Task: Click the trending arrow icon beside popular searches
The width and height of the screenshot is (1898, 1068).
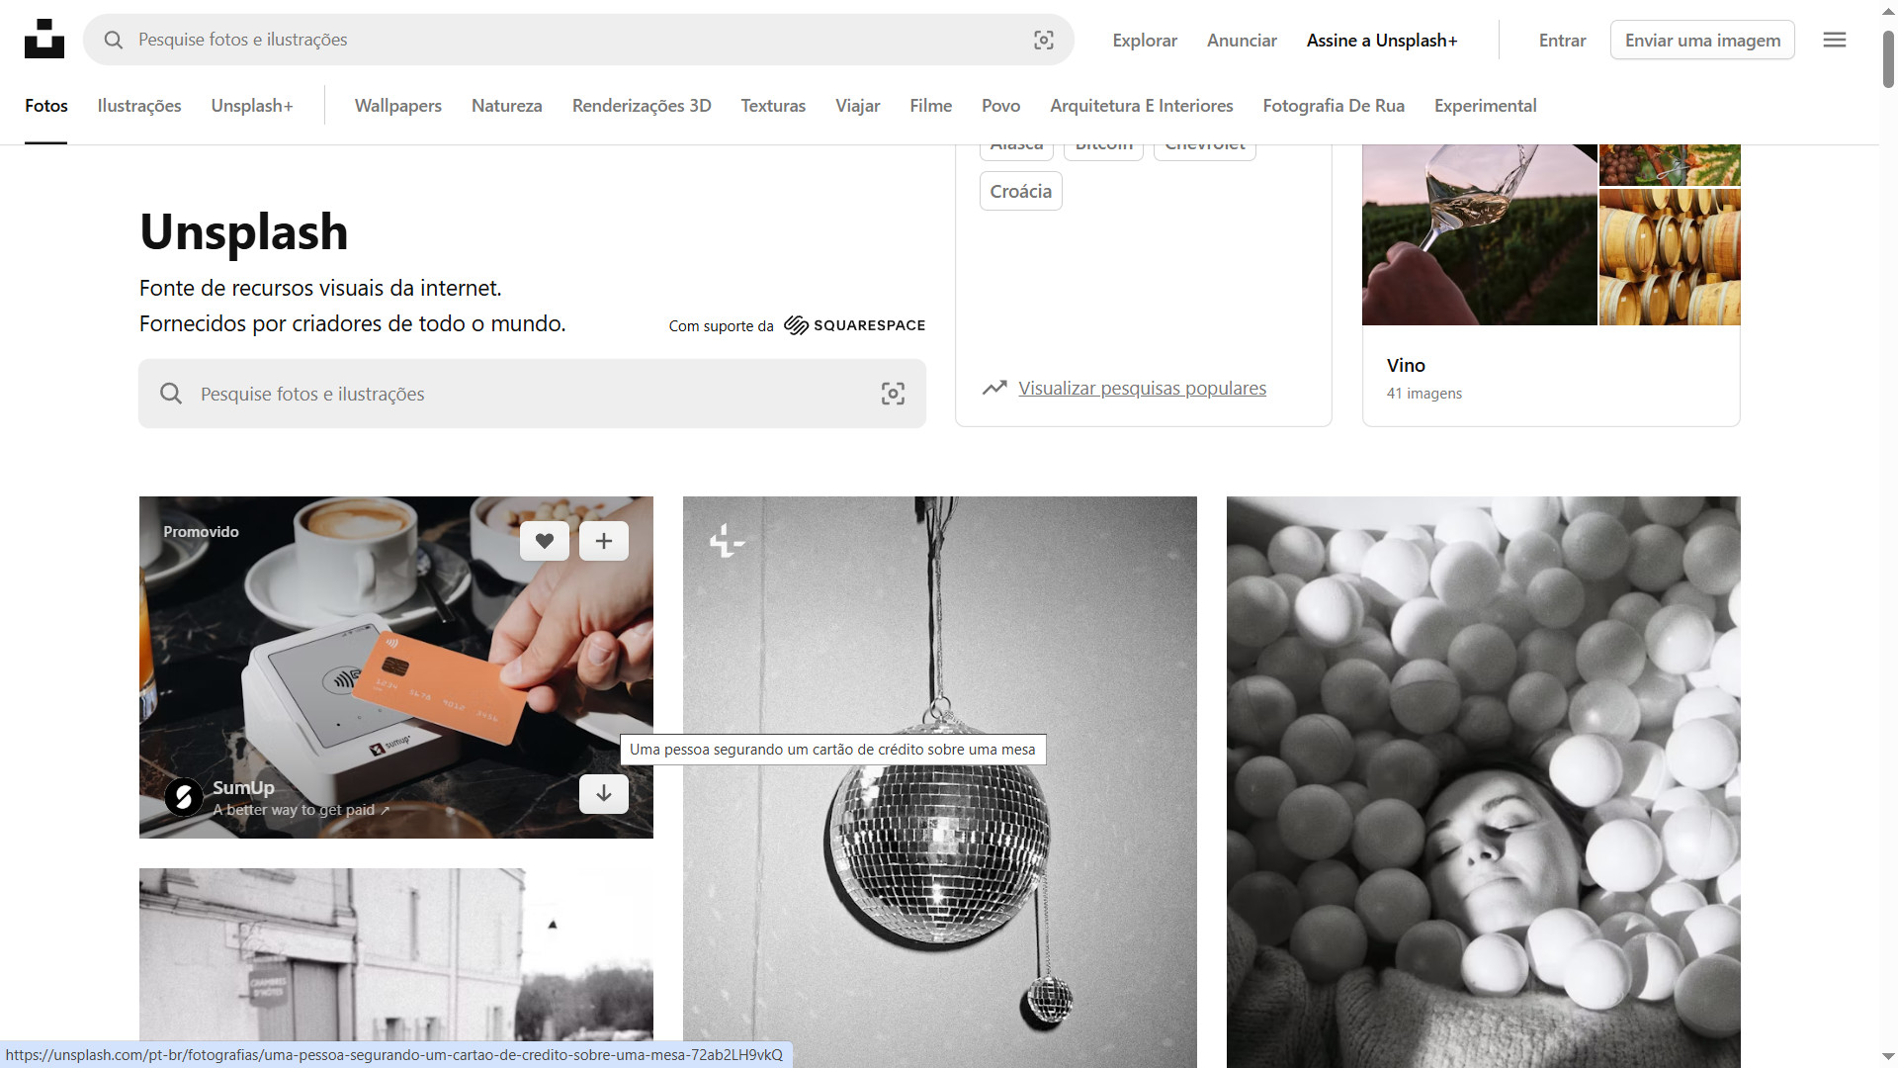Action: pos(994,388)
